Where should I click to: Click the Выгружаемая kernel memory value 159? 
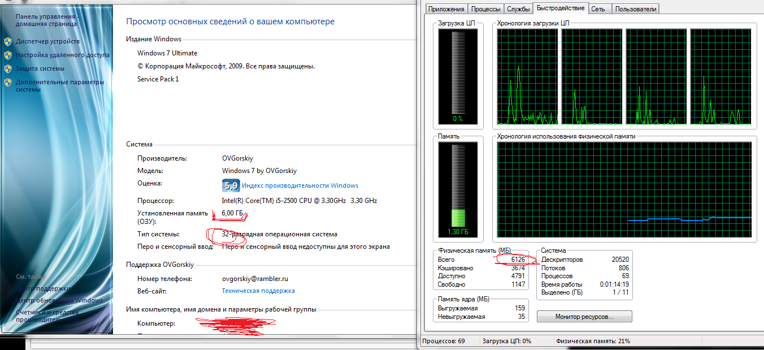[520, 308]
